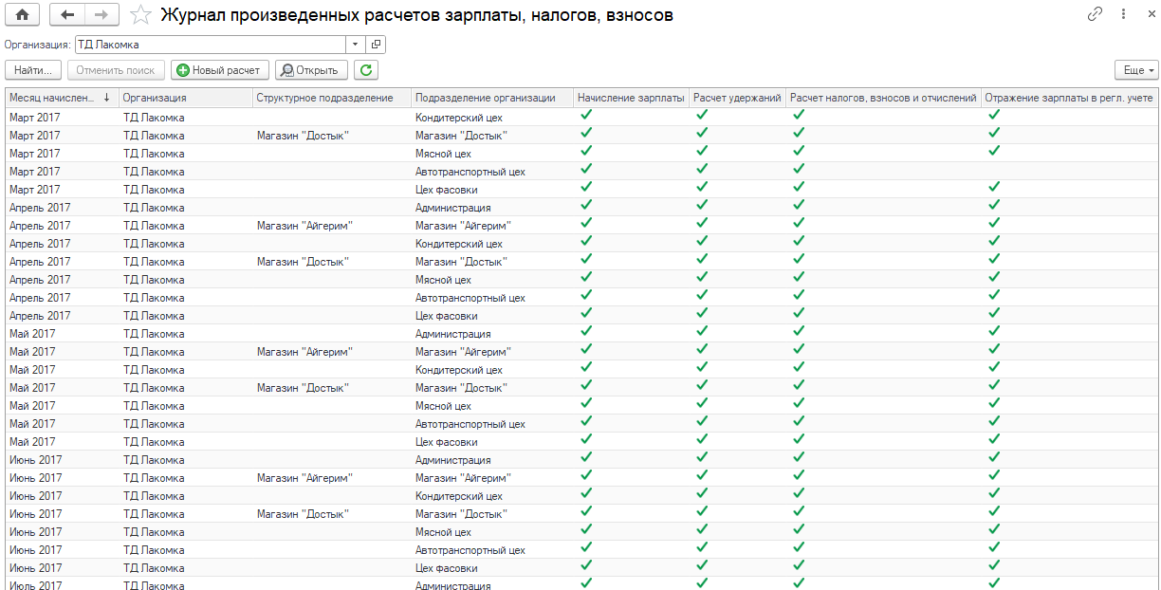Viewport: 1161px width, 590px height.
Task: Create a new calculation with Новый расчет
Action: pyautogui.click(x=217, y=69)
